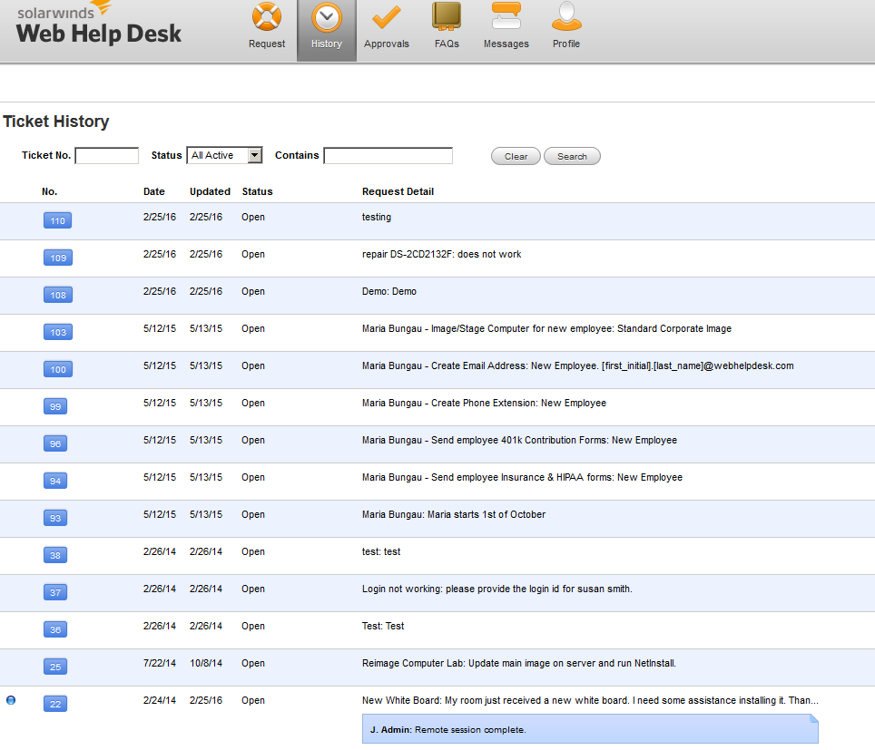Select the 'Reimage Computer Lab' request detail

tap(518, 663)
